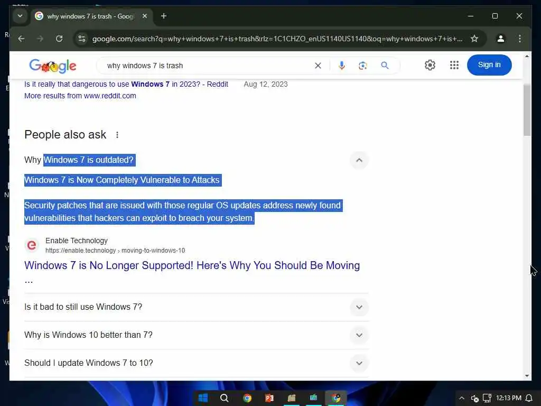Click the scrollbar up arrow

coord(527,56)
